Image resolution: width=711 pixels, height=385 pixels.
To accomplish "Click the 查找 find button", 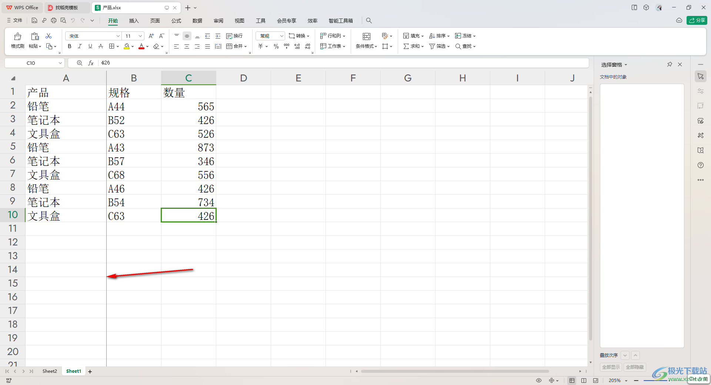I will coord(465,46).
